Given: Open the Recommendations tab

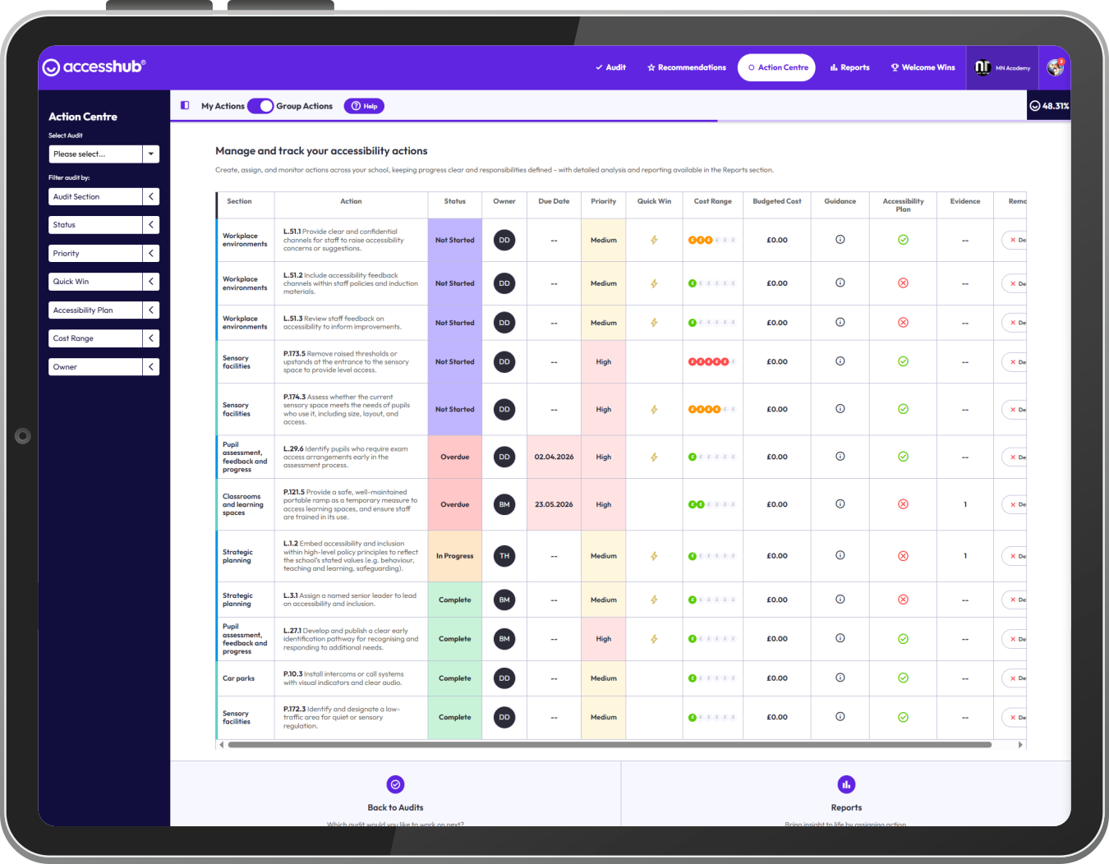Looking at the screenshot, I should tap(687, 67).
